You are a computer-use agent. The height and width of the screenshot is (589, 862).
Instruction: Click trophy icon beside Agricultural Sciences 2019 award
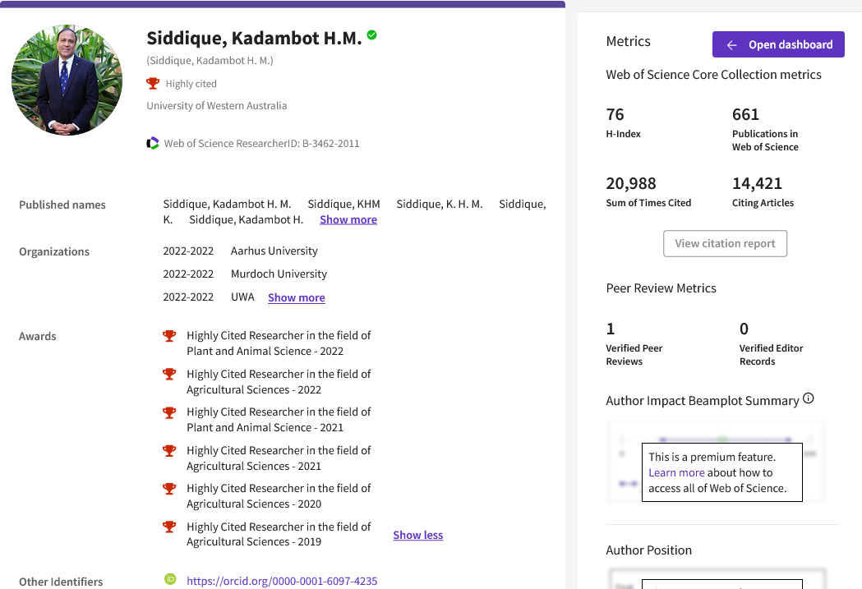click(169, 527)
